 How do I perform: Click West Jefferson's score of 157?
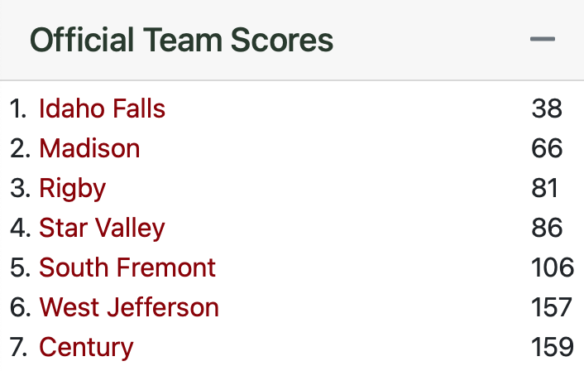coord(552,307)
